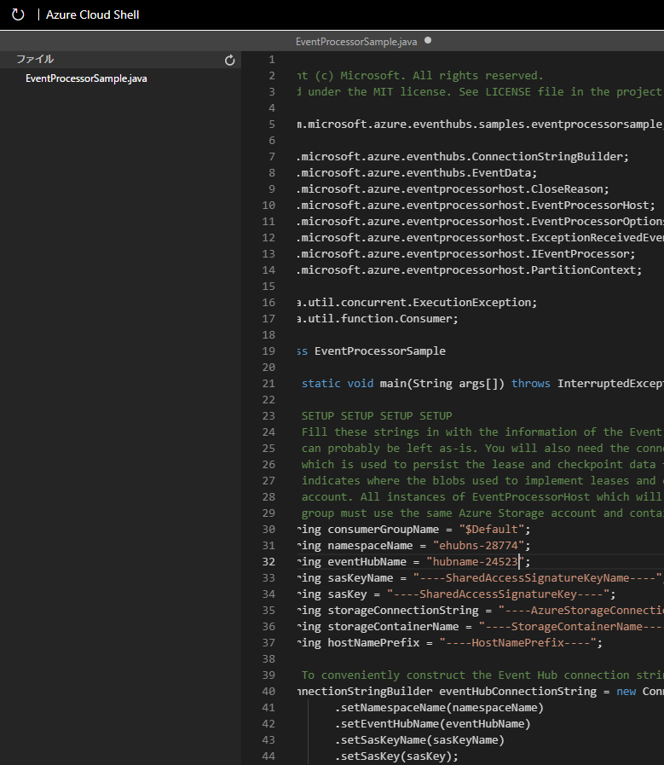
Task: Click the unsaved changes dot indicator
Action: click(x=428, y=40)
